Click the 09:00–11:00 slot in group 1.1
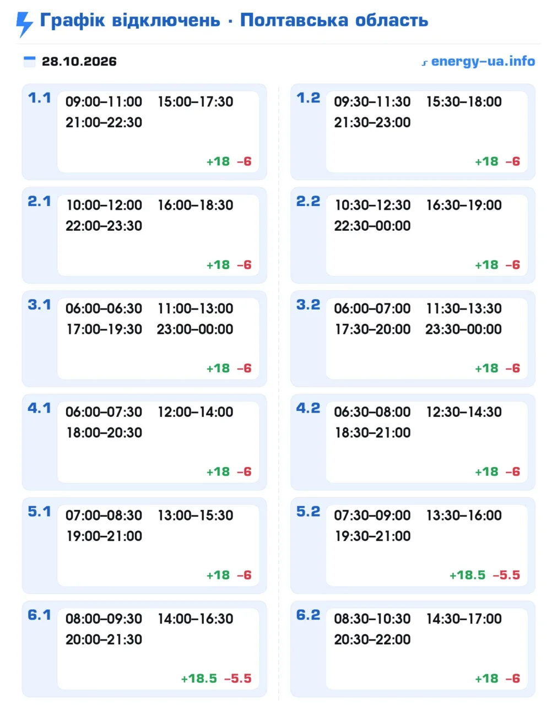 (x=104, y=102)
